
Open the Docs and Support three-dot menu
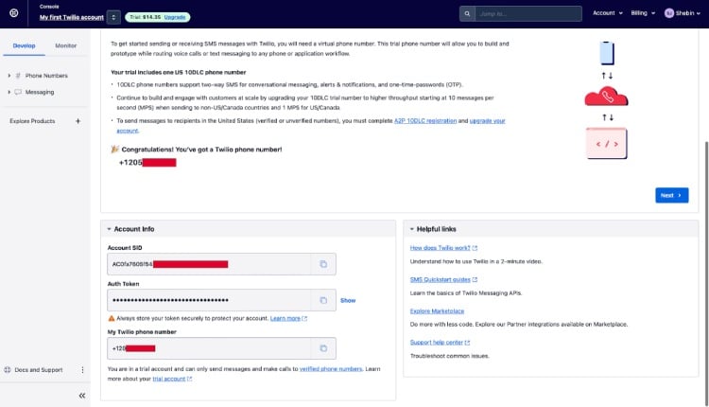point(82,370)
